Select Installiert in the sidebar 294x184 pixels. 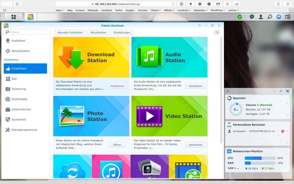[25, 41]
